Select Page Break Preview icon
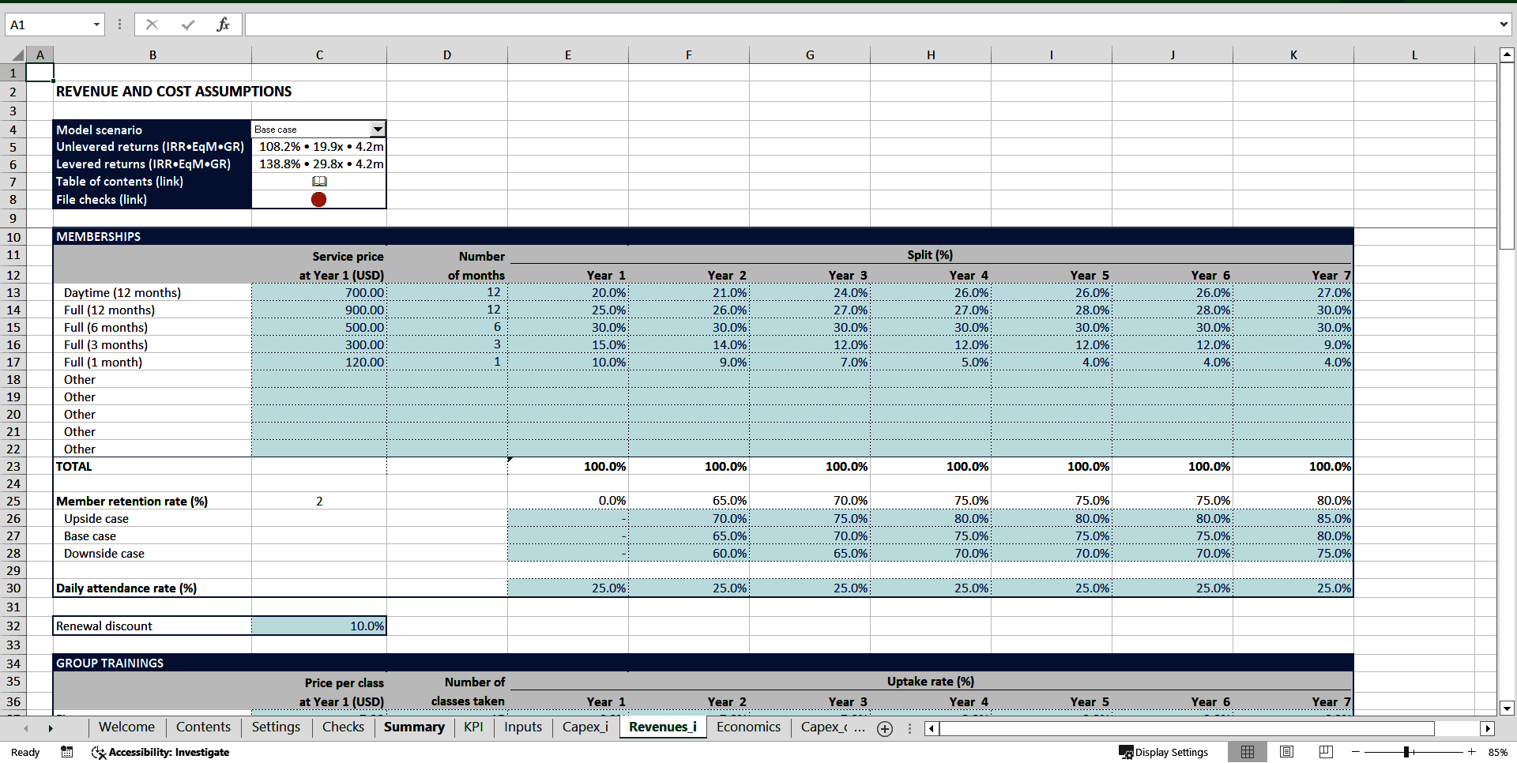This screenshot has width=1517, height=763. tap(1325, 752)
